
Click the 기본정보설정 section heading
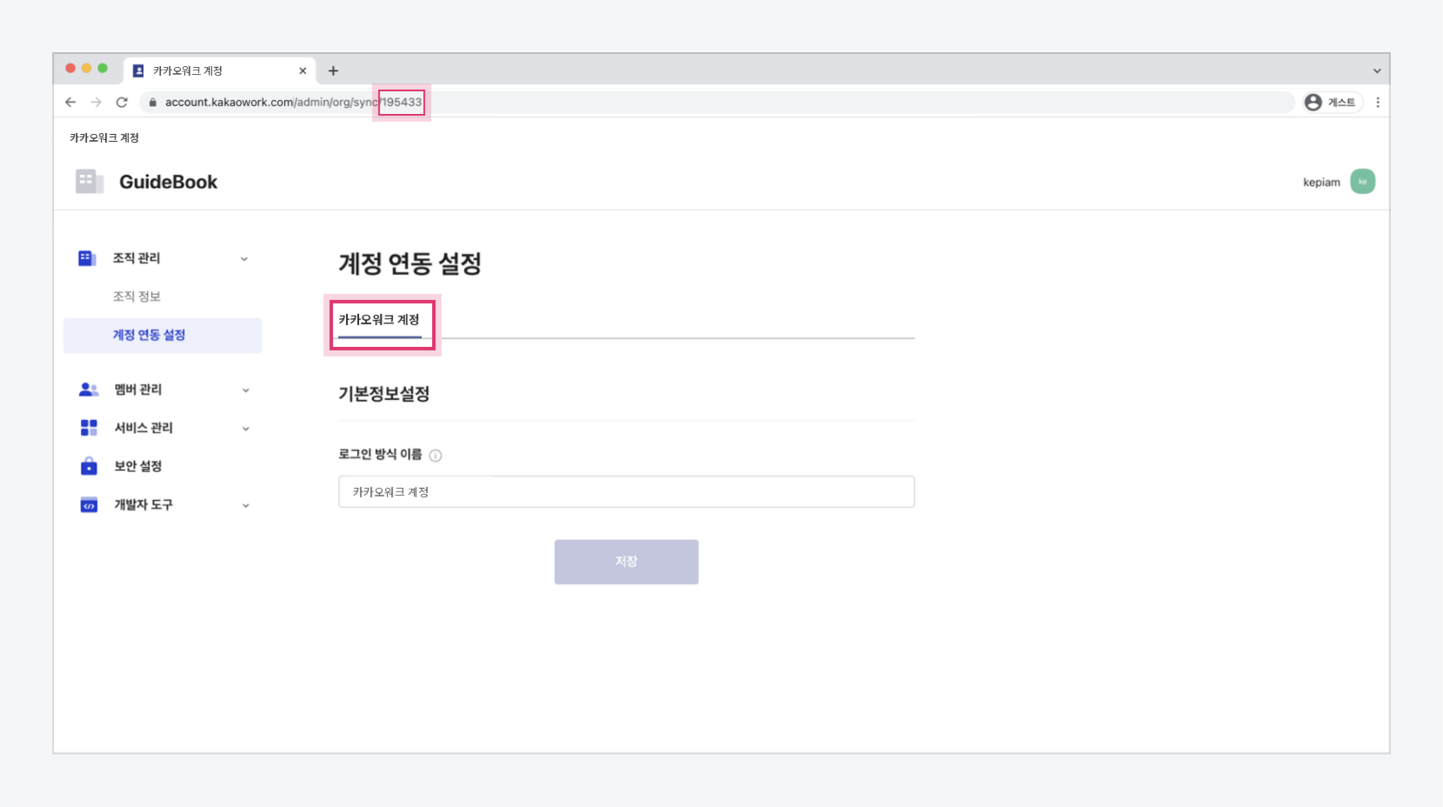(x=384, y=394)
